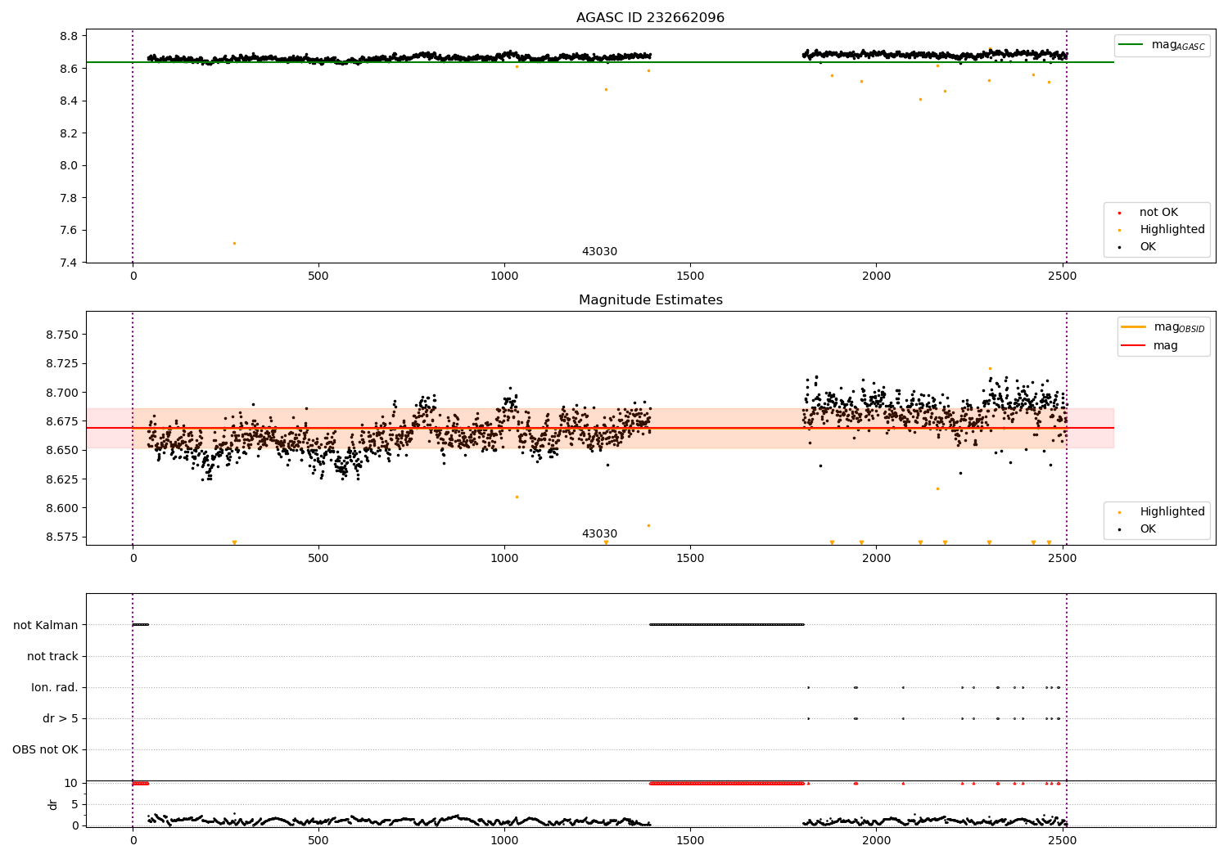Click the 'Highlighted' legend entry in Magnitude Estimates plot
Viewport: 1228px width, 859px height.
click(1172, 512)
